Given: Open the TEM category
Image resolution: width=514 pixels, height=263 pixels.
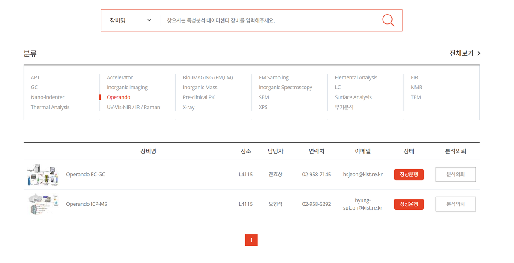Looking at the screenshot, I should 415,97.
